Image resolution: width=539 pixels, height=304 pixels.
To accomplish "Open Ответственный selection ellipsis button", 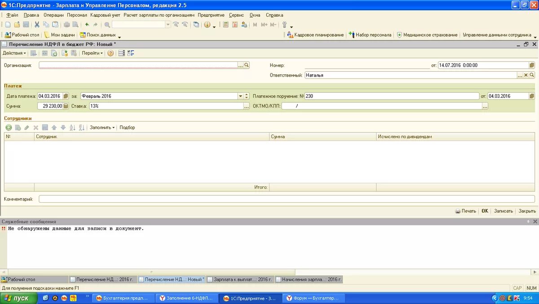I will click(520, 75).
